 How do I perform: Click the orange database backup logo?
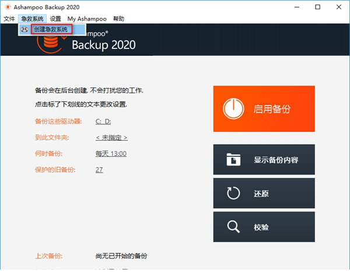point(51,43)
